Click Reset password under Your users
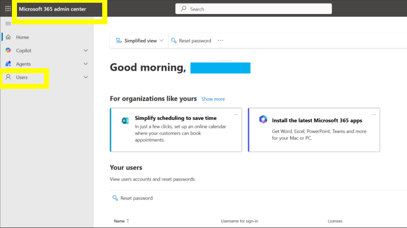The height and width of the screenshot is (228, 407). [133, 198]
